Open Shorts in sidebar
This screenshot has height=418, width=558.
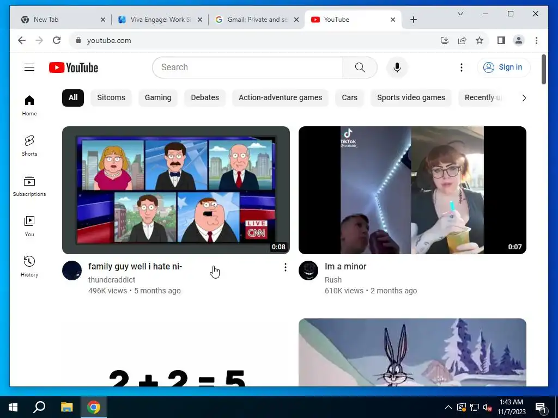point(29,146)
